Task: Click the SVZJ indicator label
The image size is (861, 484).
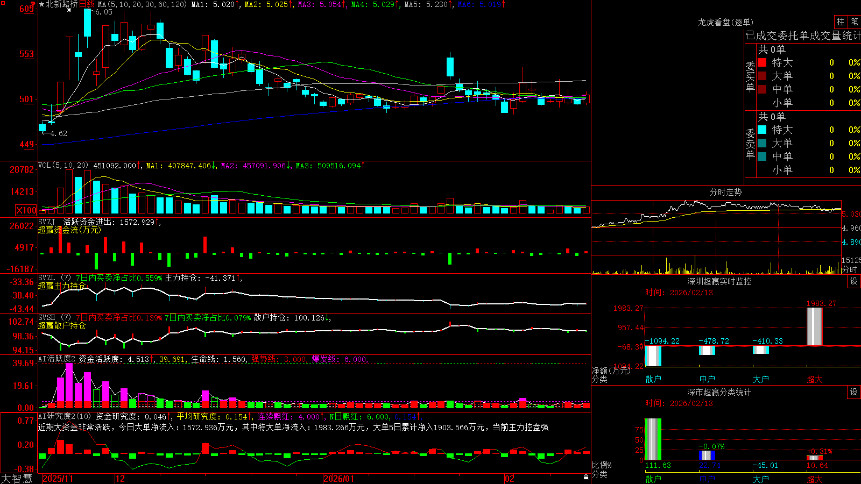Action: click(47, 222)
